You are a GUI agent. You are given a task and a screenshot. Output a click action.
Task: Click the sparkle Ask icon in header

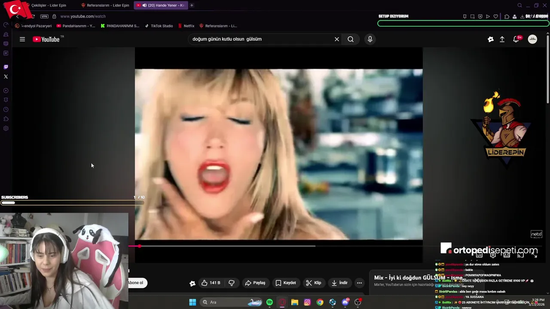490,39
